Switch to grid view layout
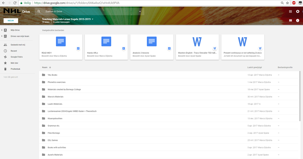The height and width of the screenshot is (159, 303). pyautogui.click(x=290, y=20)
